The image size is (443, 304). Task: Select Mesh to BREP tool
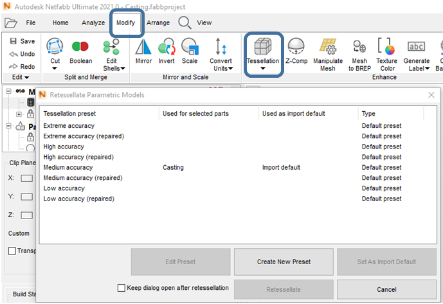tap(359, 55)
